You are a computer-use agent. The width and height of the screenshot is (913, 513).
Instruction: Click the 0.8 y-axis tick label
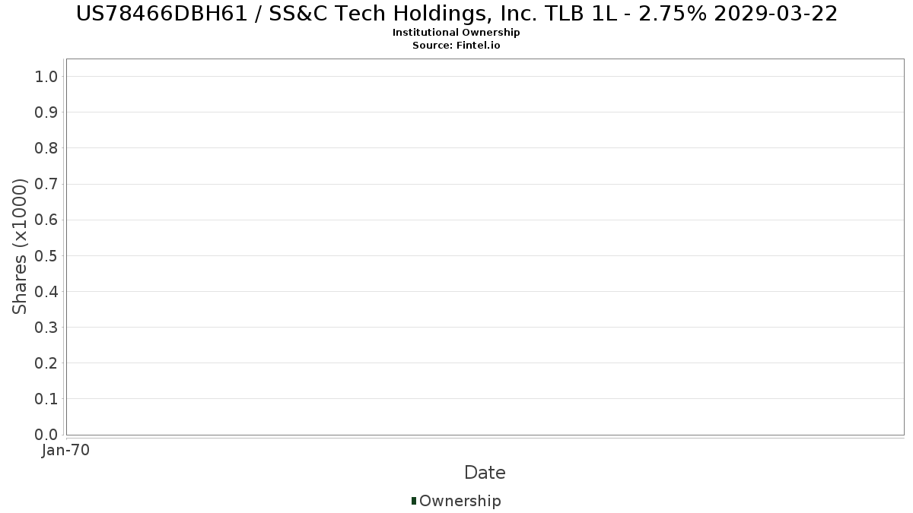[46, 148]
